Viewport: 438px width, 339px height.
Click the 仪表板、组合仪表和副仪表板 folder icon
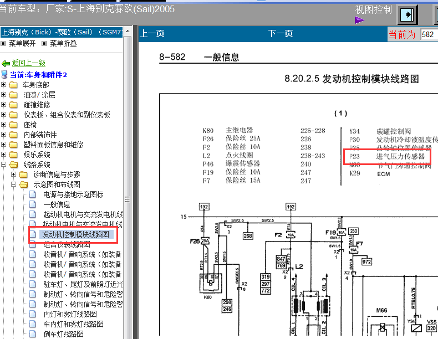pyautogui.click(x=13, y=115)
